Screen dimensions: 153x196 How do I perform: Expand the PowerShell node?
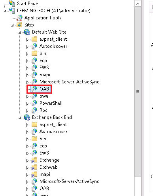point(27,104)
